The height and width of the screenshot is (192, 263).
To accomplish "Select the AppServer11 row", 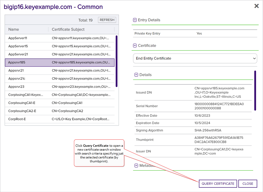I will point(60,38).
